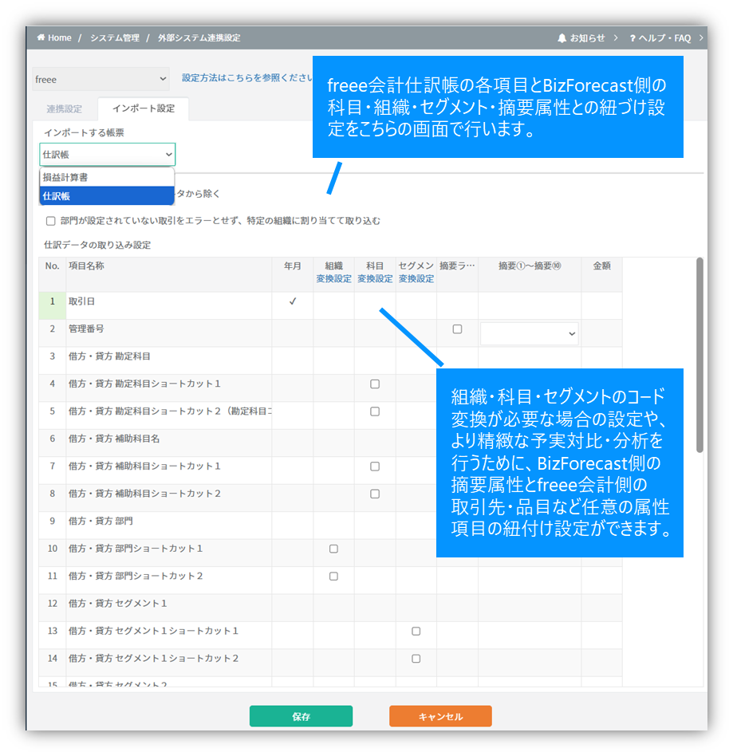
Task: Switch to the 連携設定 tab
Action: click(x=64, y=109)
